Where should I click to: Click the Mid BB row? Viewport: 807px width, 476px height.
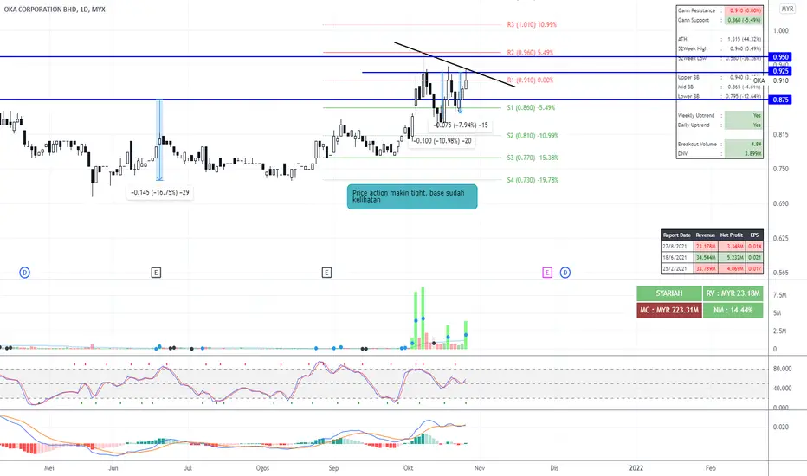719,87
